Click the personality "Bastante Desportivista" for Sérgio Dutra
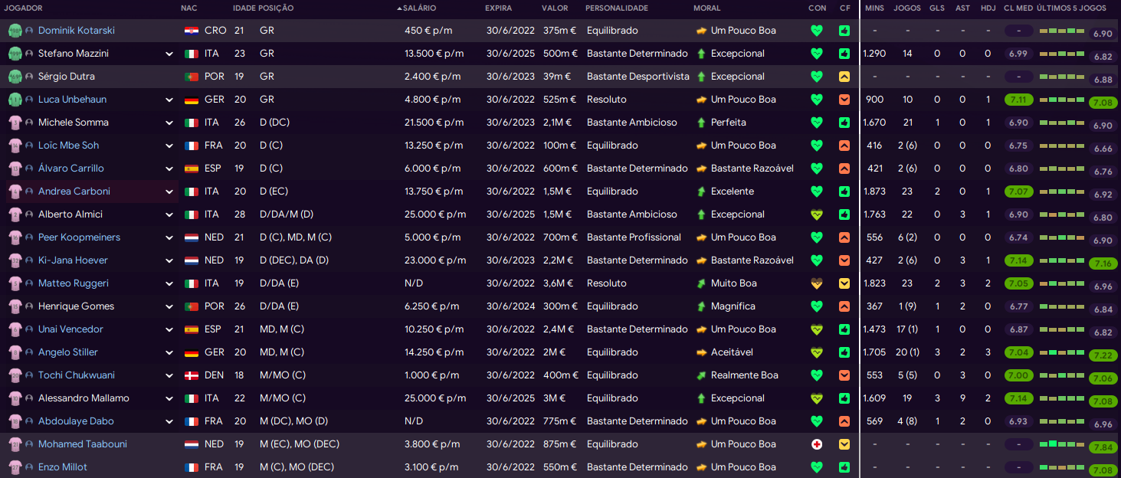This screenshot has width=1121, height=478. point(638,77)
